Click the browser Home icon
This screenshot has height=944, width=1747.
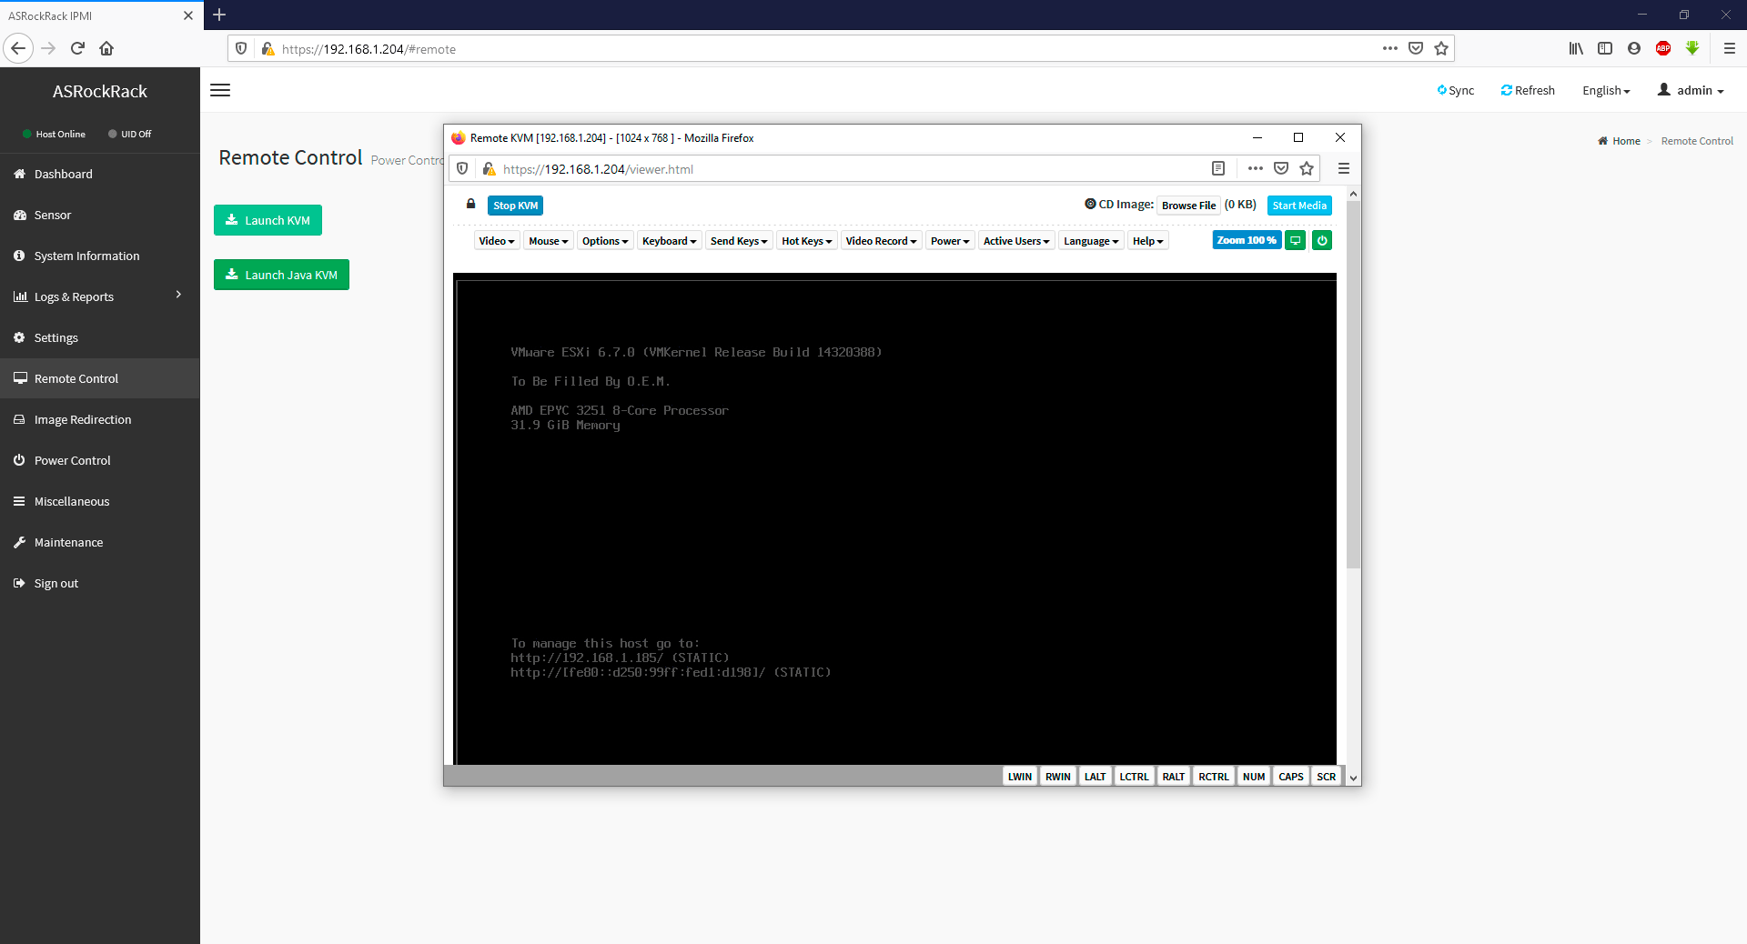coord(106,48)
